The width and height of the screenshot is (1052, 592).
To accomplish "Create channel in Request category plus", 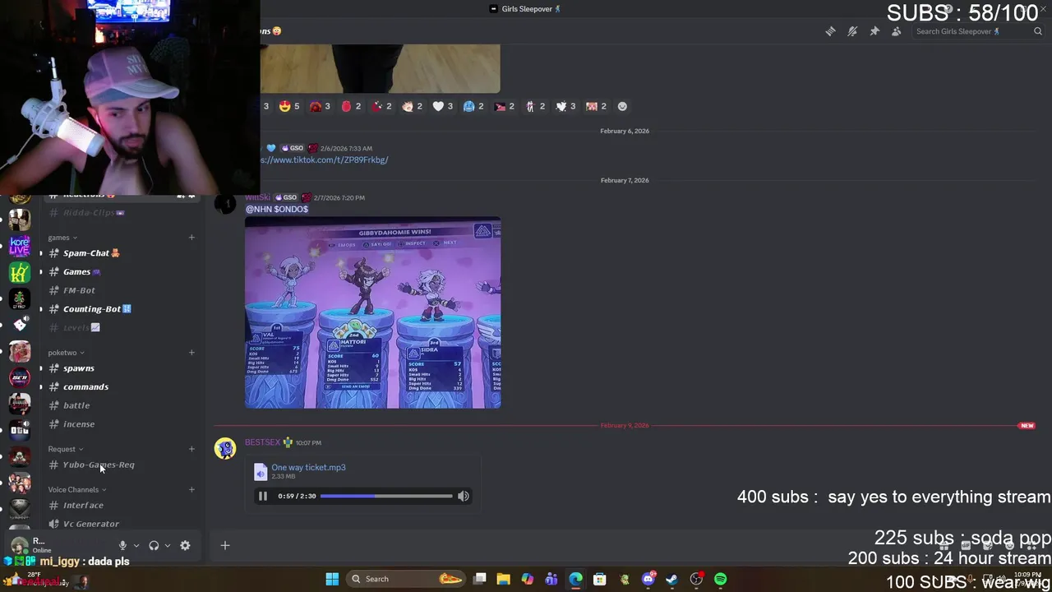I will pos(191,449).
